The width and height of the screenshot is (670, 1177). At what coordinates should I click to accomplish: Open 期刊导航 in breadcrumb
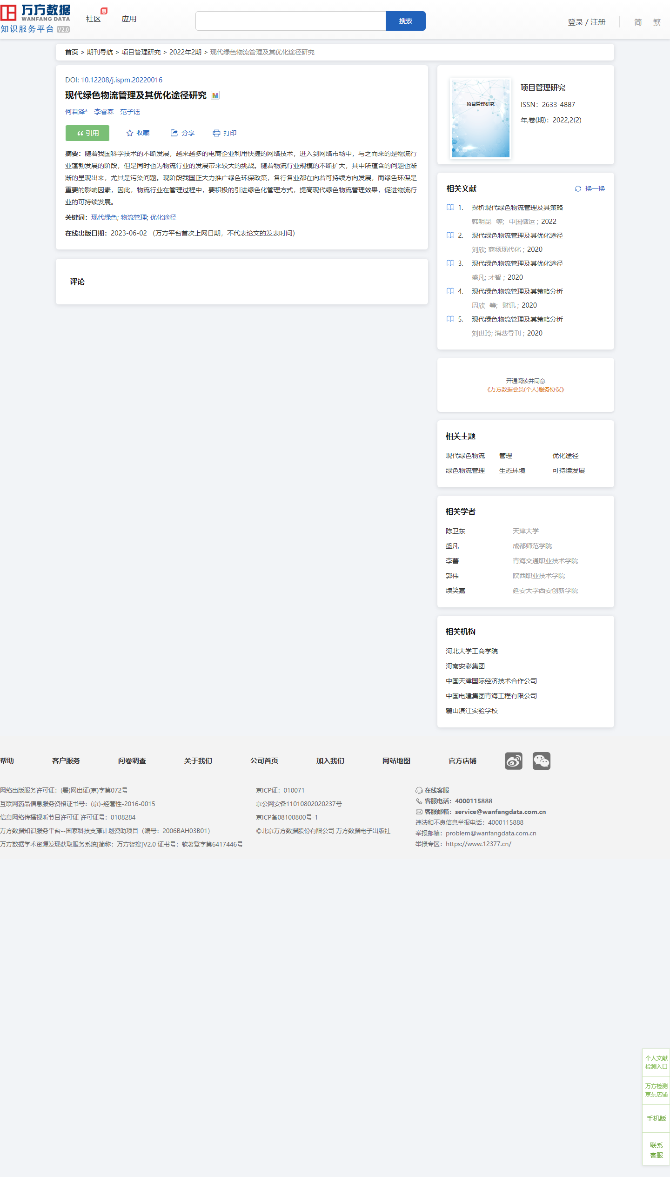point(100,52)
